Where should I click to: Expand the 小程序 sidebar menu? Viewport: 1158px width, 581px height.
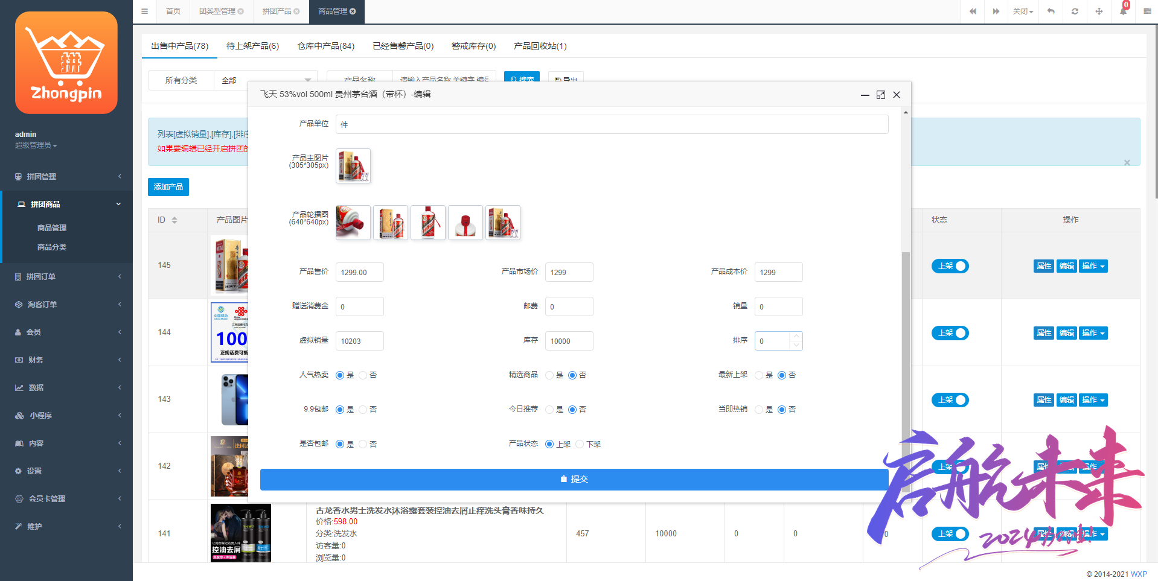coord(66,416)
